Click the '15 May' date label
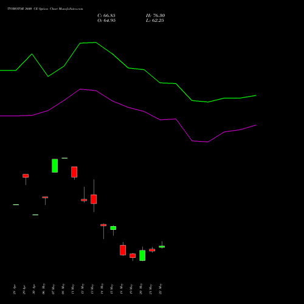This screenshot has width=304, height=304. [x=112, y=289]
